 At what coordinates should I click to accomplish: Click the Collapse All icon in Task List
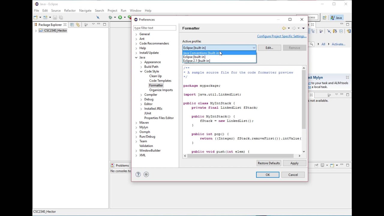[341, 31]
